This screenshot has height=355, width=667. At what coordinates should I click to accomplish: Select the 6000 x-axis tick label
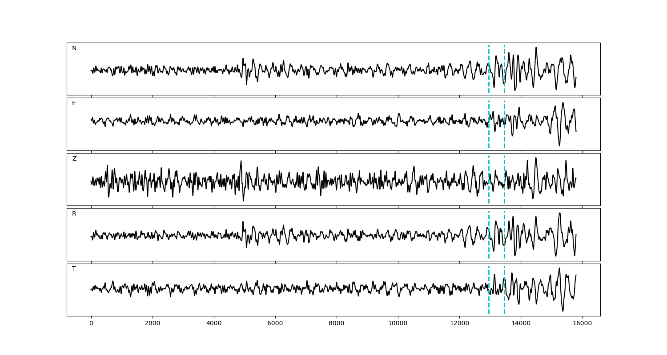click(x=275, y=324)
